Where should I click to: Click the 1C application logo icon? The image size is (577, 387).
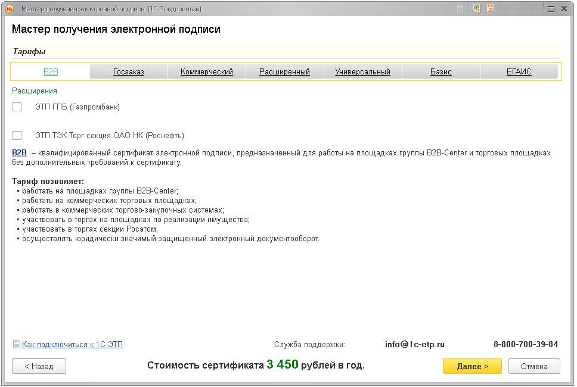click(x=9, y=9)
